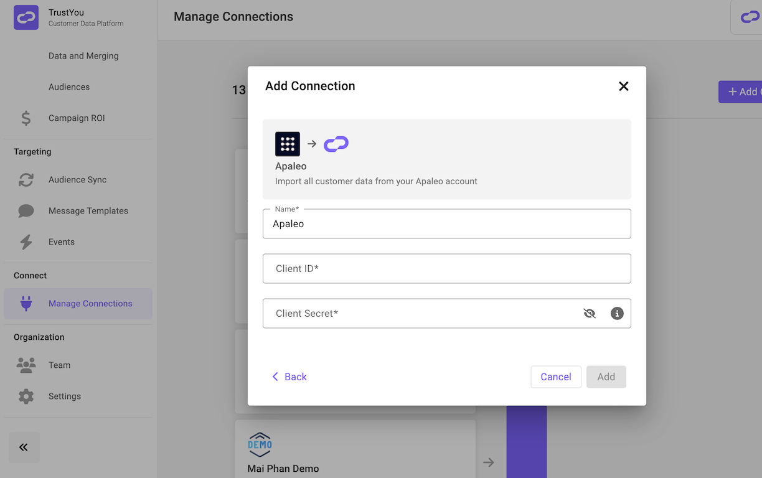Click the Client Secret input field

[x=447, y=313]
